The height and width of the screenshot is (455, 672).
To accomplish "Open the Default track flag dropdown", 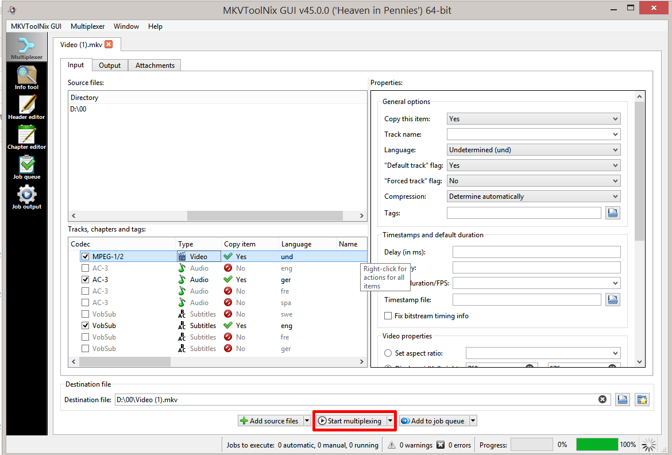I will [534, 165].
